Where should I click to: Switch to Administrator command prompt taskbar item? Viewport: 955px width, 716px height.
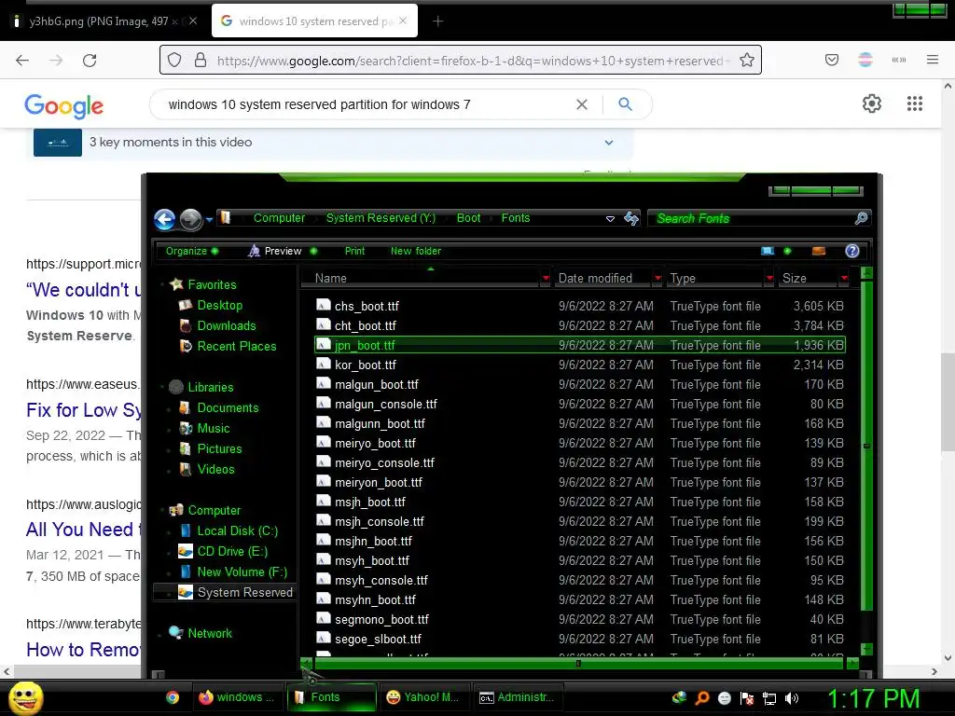[x=517, y=697]
